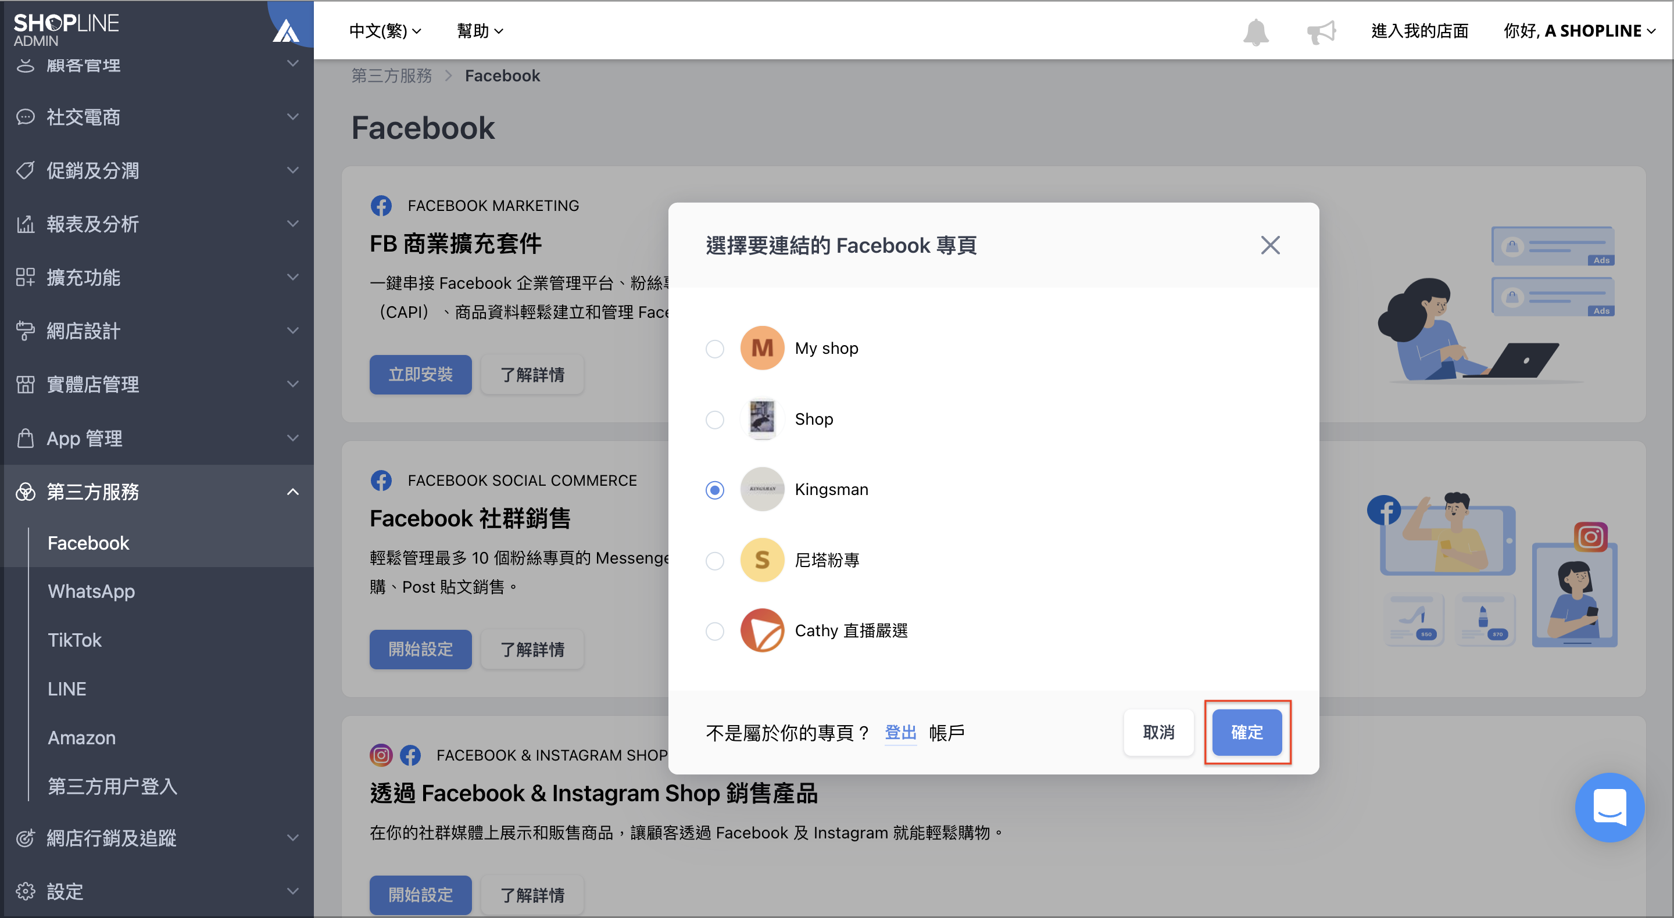
Task: Open the announcements megaphone icon
Action: (x=1321, y=31)
